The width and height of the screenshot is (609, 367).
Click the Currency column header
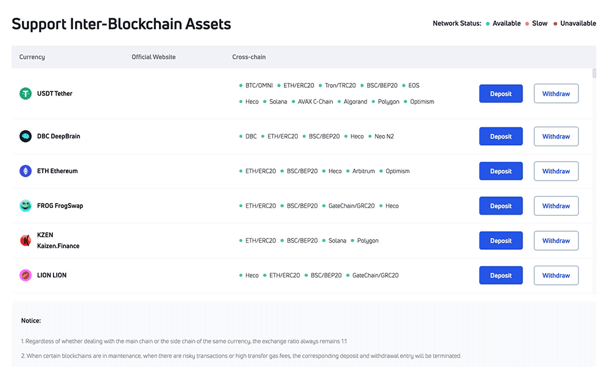[32, 57]
